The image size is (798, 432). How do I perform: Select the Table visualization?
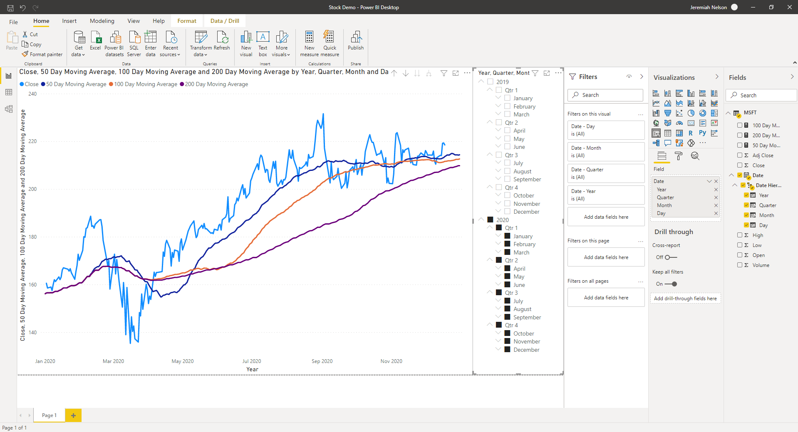pyautogui.click(x=668, y=133)
